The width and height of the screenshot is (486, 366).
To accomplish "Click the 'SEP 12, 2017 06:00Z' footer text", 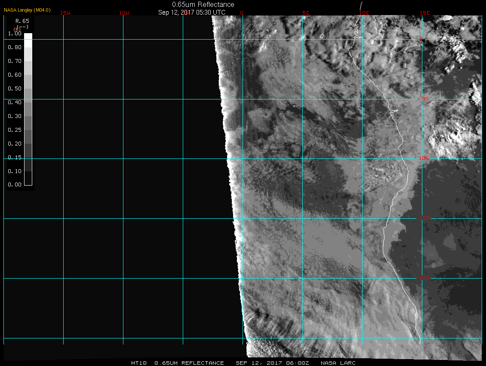I will pyautogui.click(x=272, y=363).
